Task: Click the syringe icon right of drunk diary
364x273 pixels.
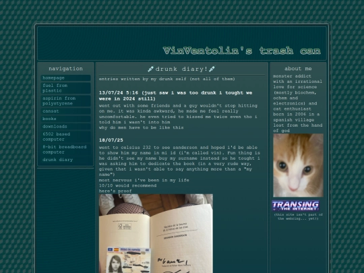Action: click(x=212, y=69)
